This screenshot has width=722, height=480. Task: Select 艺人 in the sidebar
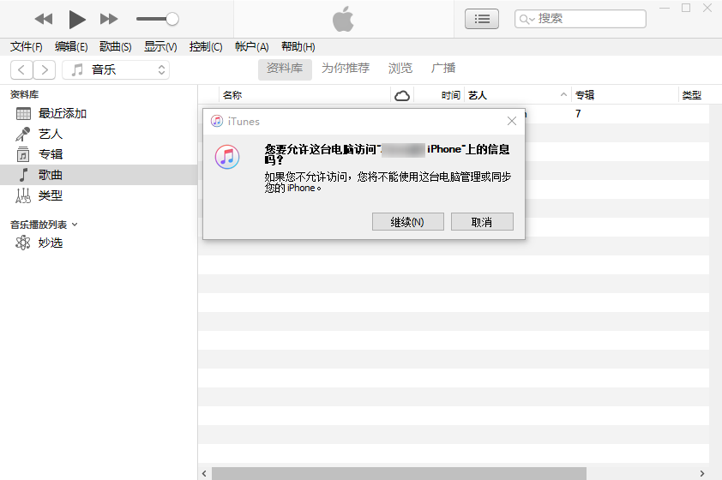tap(99, 135)
